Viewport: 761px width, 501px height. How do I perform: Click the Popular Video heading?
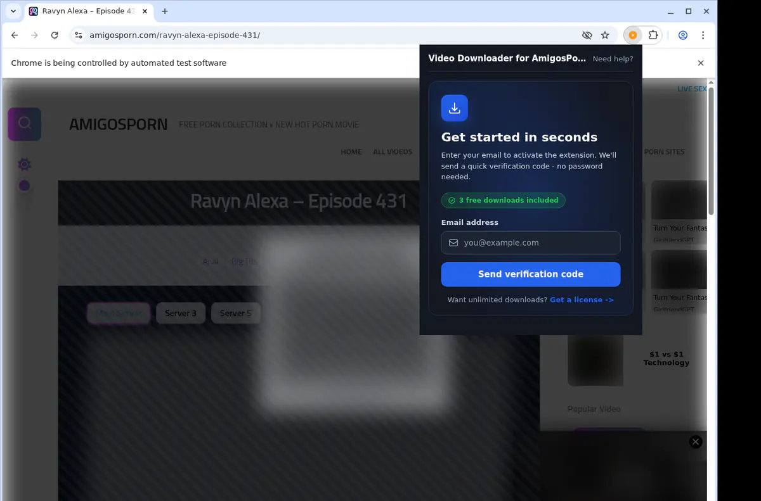tap(594, 409)
